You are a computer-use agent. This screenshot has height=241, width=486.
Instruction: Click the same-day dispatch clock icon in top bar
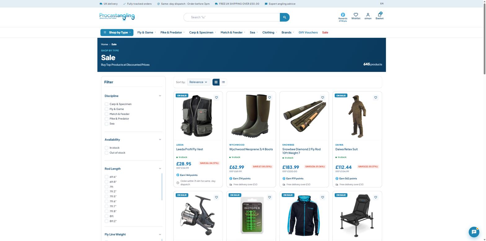(x=158, y=4)
